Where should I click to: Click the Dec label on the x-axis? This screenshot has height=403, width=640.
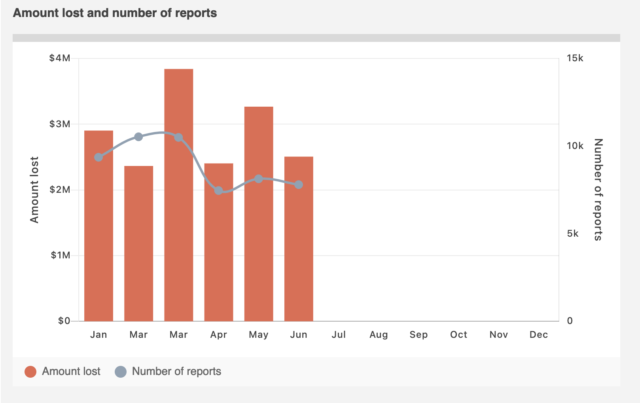(538, 335)
